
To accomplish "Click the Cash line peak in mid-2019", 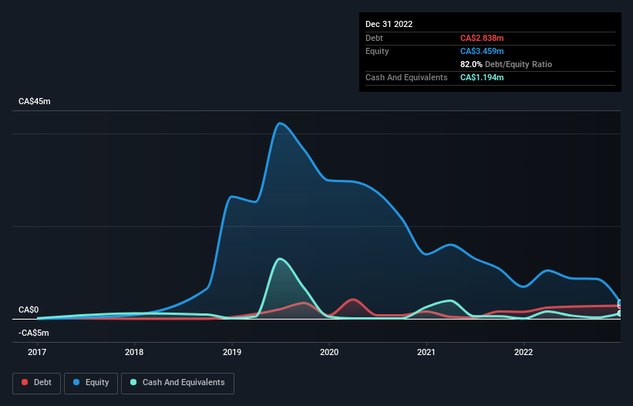I will [x=280, y=259].
